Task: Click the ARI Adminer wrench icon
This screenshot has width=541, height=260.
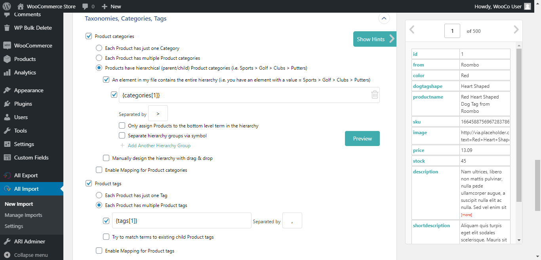Action: point(7,241)
